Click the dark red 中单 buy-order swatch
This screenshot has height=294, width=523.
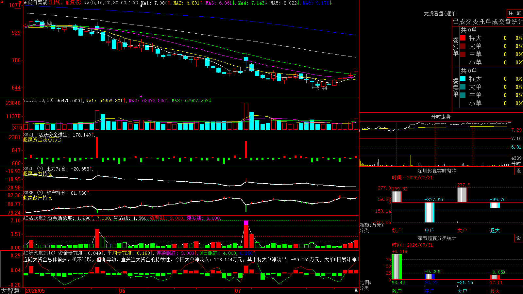463,54
